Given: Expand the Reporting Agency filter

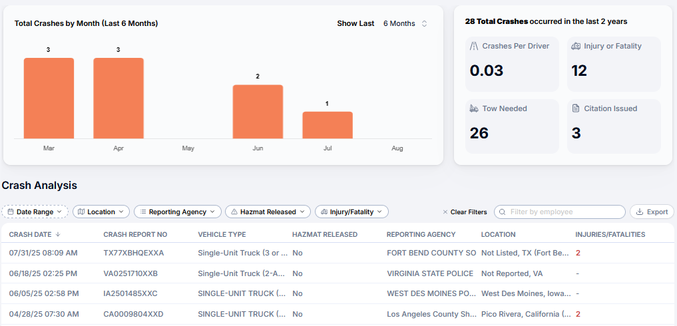Looking at the screenshot, I should pos(177,212).
